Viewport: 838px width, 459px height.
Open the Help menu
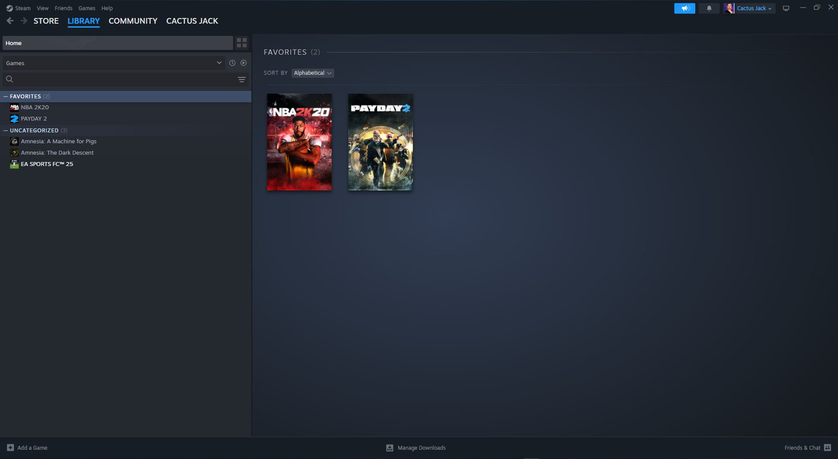(107, 9)
